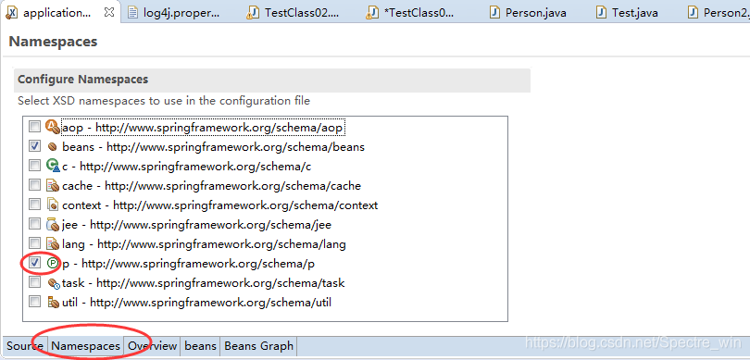This screenshot has width=750, height=360.
Task: Click the log4j properties file icon
Action: click(x=132, y=13)
